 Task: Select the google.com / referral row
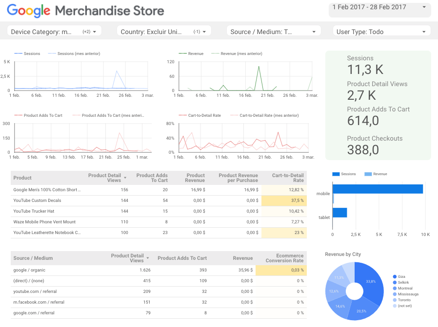pyautogui.click(x=159, y=313)
